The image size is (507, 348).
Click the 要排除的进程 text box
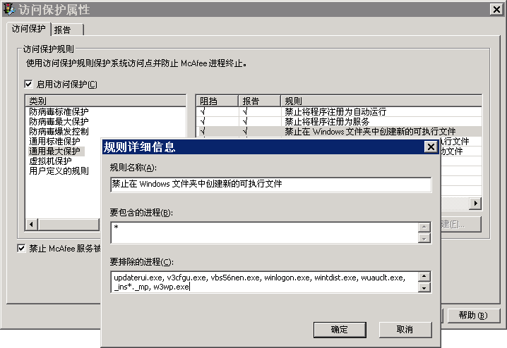(x=264, y=282)
